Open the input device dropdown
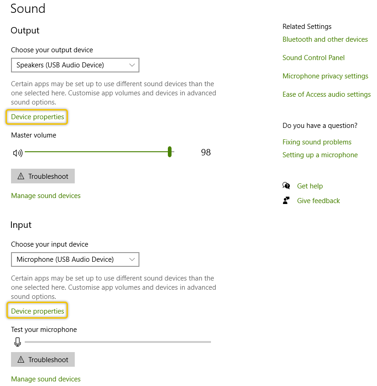 pos(75,259)
